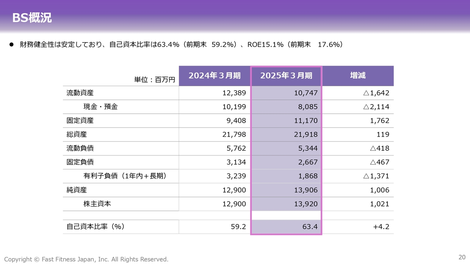Image resolution: width=470 pixels, height=264 pixels.
Task: Click the value 5,344 for 流動負債
Action: [308, 148]
